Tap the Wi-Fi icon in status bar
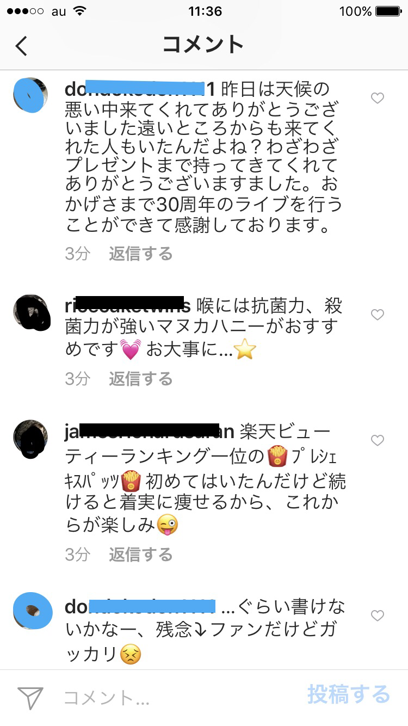The width and height of the screenshot is (408, 726). (80, 11)
